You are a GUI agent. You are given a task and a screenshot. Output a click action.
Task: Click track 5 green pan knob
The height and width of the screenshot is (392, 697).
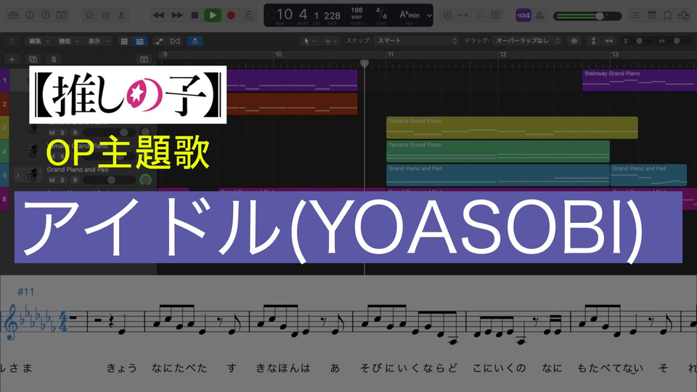click(x=145, y=179)
